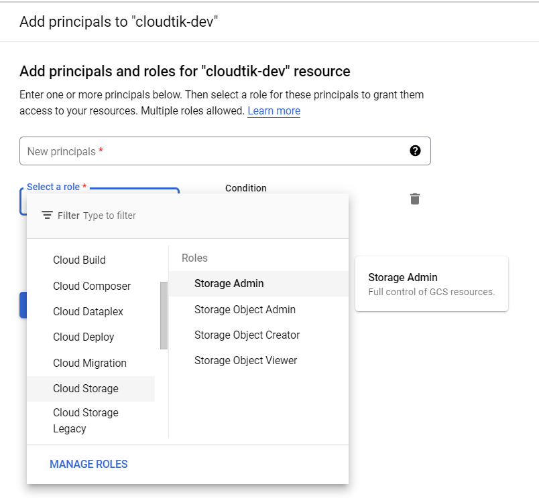This screenshot has height=498, width=539.
Task: Select the Cloud Dataplex category
Action: click(x=91, y=311)
